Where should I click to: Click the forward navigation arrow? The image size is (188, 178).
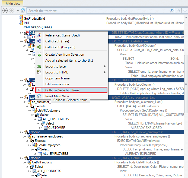point(11,11)
